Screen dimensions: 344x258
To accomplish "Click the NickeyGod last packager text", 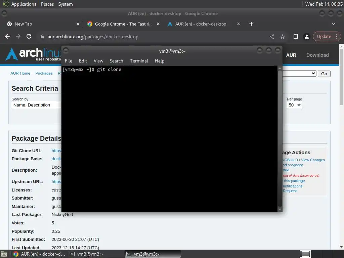I will pyautogui.click(x=62, y=215).
